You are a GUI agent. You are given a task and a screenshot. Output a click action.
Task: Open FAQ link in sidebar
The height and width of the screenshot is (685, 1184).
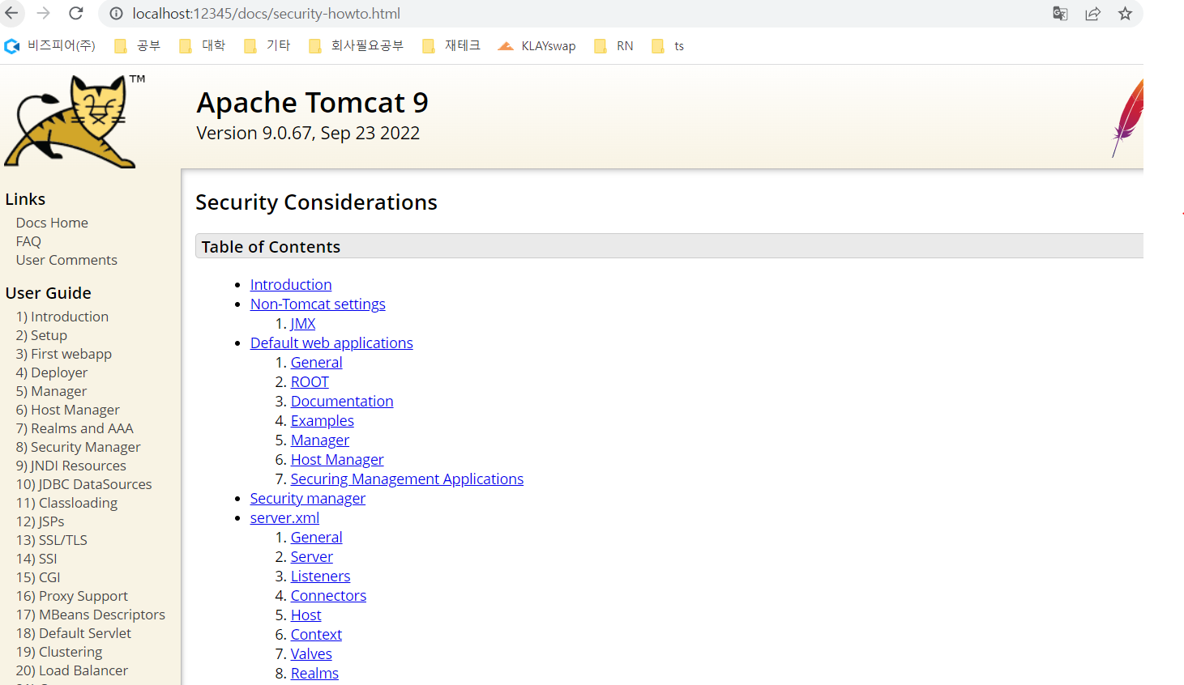tap(28, 241)
